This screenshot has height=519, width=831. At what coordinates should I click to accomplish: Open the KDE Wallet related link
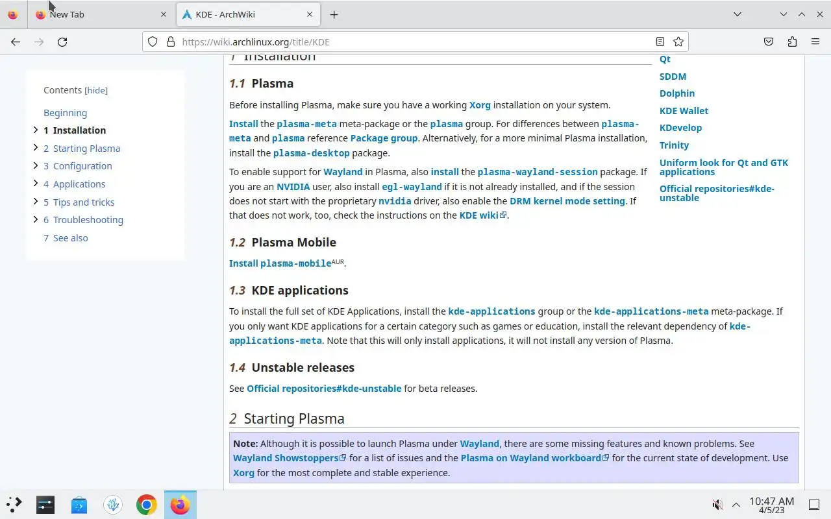coord(684,111)
